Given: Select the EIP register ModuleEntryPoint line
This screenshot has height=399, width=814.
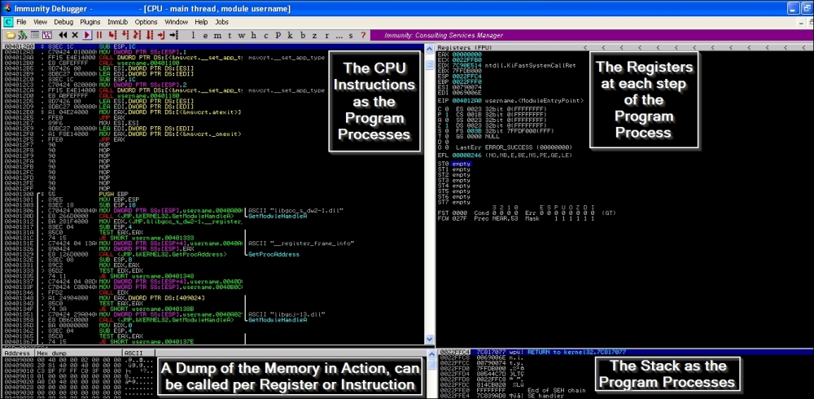Looking at the screenshot, I should (511, 100).
